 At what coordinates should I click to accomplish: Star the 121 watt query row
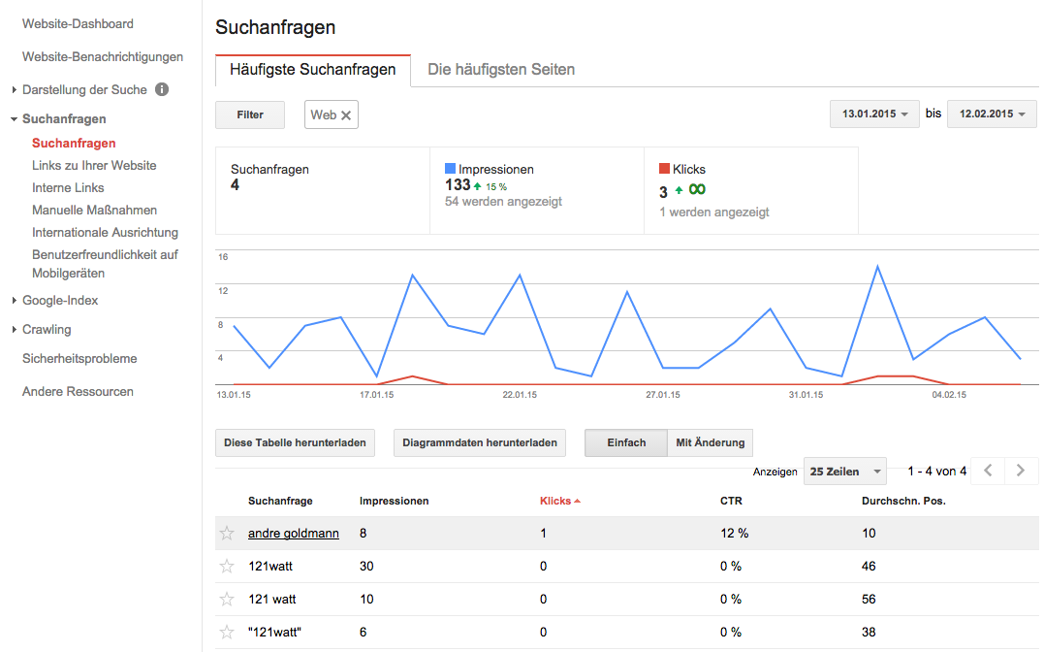[x=226, y=599]
